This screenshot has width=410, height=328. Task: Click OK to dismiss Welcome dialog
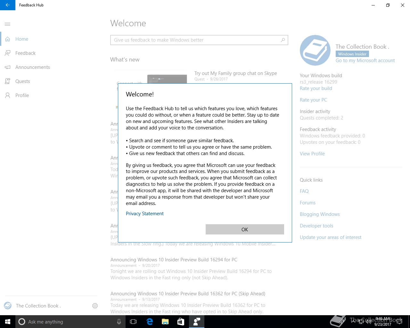coord(245,229)
